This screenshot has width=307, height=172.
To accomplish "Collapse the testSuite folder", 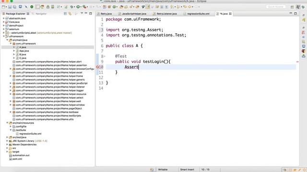I will pos(11,130).
